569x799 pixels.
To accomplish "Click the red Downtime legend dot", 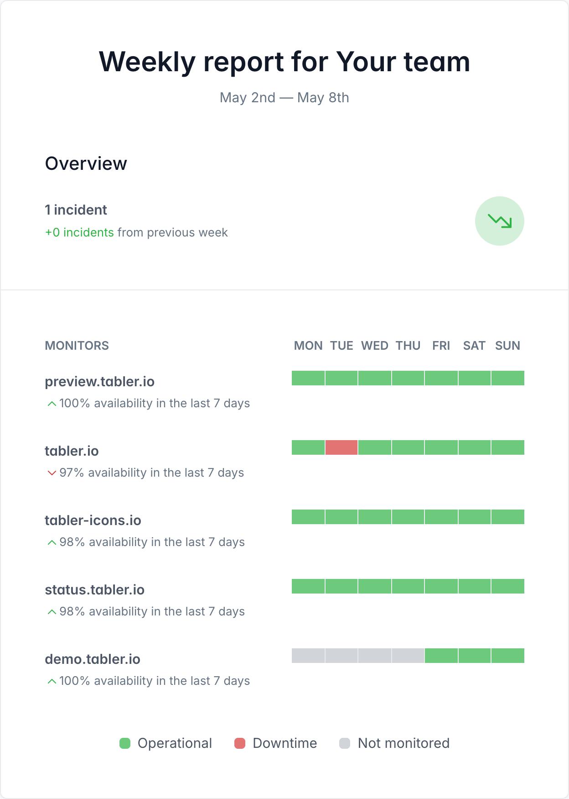I will [x=240, y=743].
